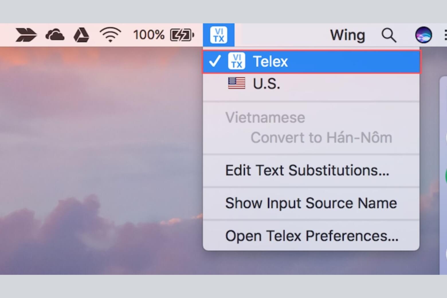Click the Google Drive menu bar icon
This screenshot has width=447, height=298.
tap(81, 35)
